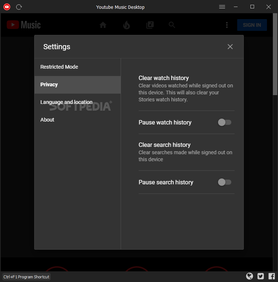This screenshot has height=282, width=278.
Task: Click the reload icon in title bar
Action: coord(19,7)
